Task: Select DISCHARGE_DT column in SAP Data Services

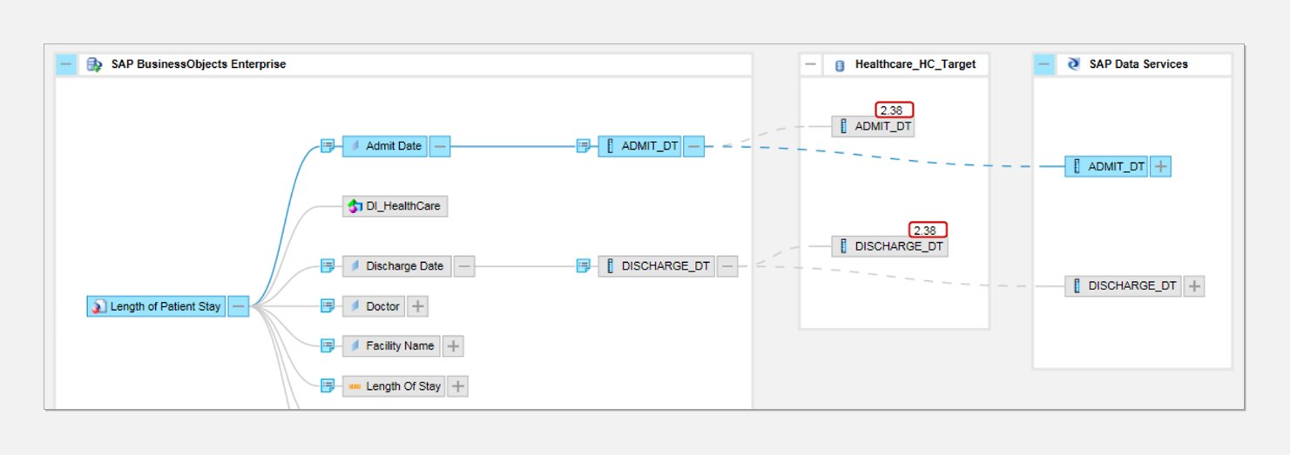Action: (x=1123, y=286)
